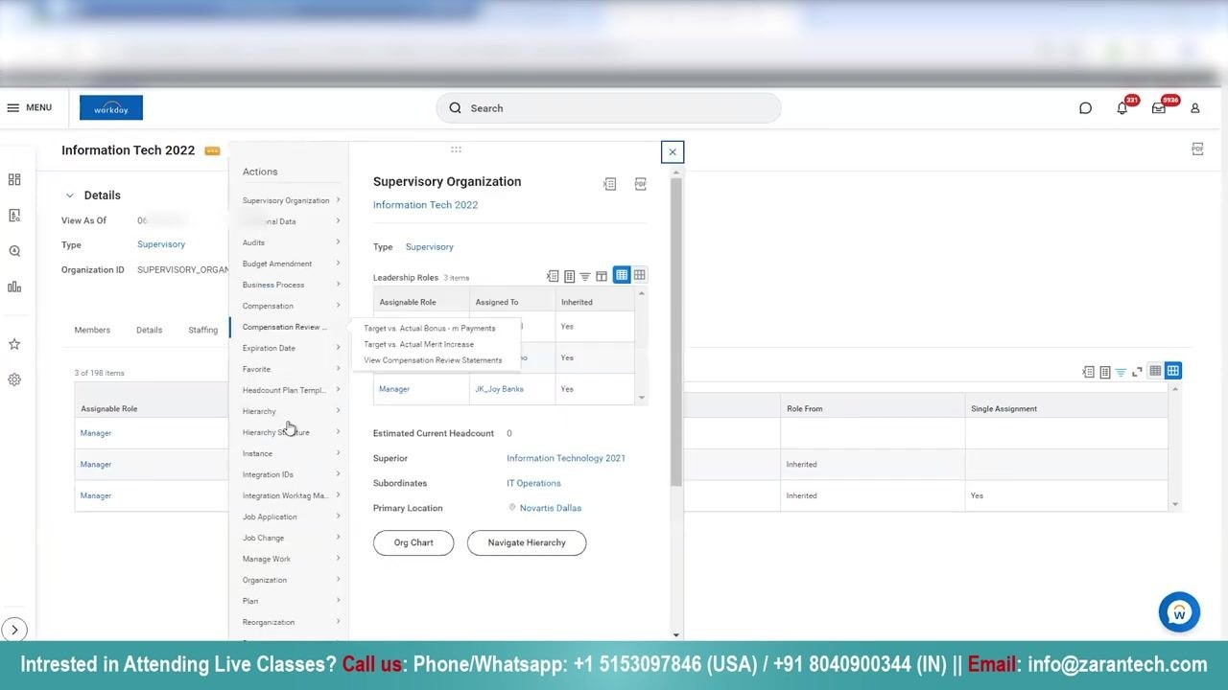This screenshot has width=1228, height=690.
Task: Click the page-level PDF export icon
Action: click(1197, 149)
